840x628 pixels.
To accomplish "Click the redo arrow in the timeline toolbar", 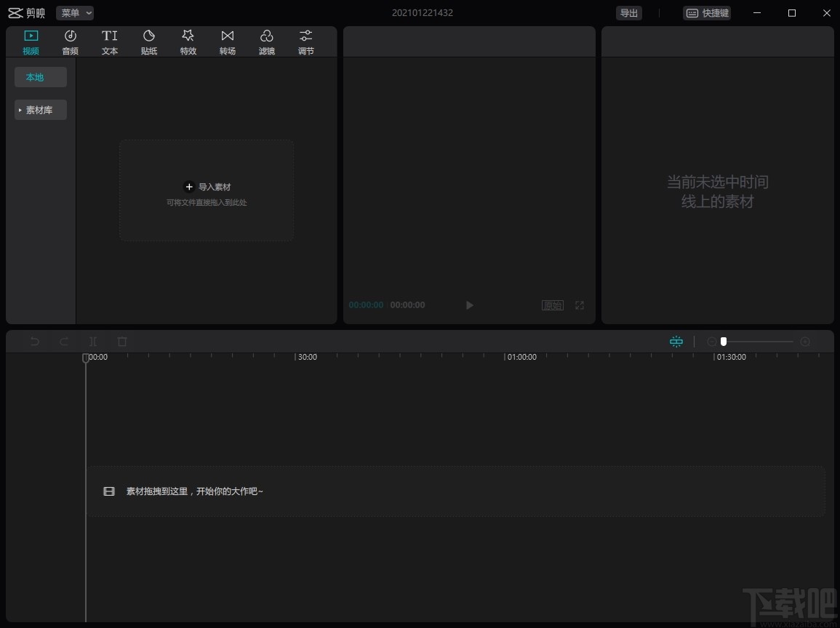I will (x=64, y=341).
